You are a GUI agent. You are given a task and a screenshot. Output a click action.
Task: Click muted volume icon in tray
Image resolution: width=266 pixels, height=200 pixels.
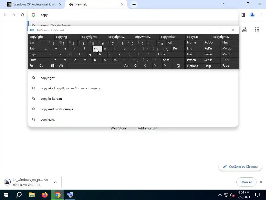(x=232, y=195)
